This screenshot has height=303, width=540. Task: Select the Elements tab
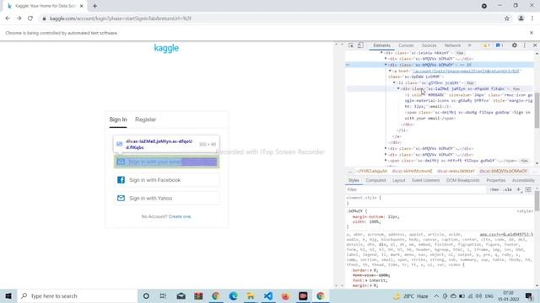[x=381, y=45]
